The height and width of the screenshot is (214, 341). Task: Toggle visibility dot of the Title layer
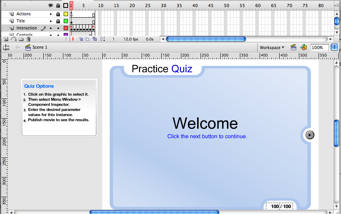51,21
